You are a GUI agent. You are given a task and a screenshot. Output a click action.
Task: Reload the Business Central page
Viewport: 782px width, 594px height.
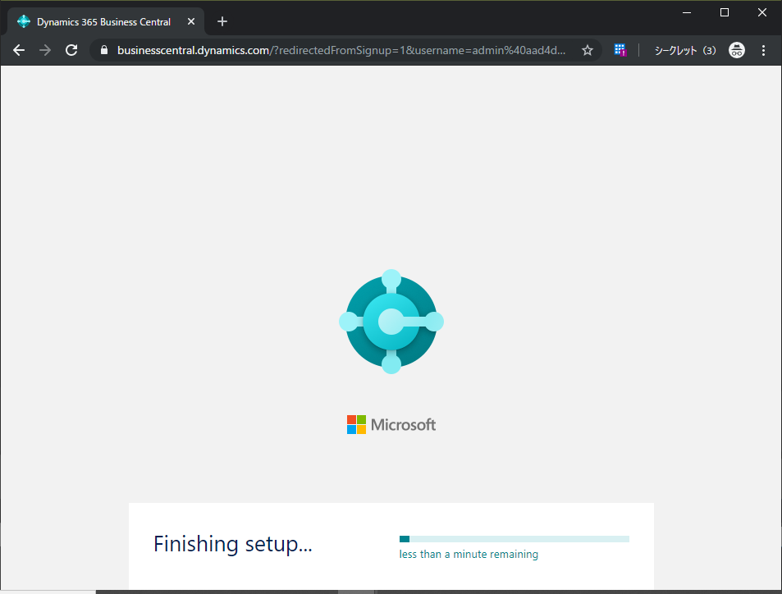click(71, 50)
